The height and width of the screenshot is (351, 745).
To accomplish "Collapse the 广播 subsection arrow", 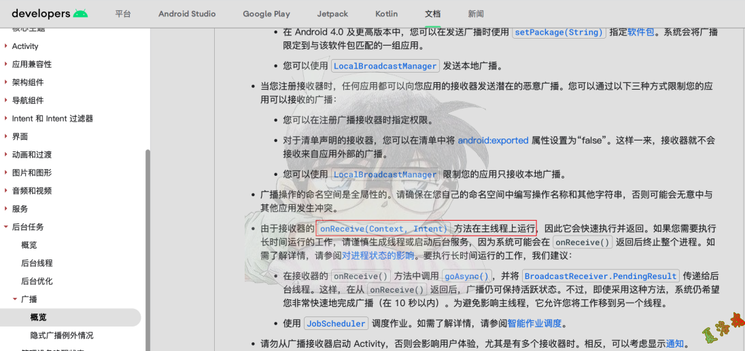I will (x=15, y=299).
